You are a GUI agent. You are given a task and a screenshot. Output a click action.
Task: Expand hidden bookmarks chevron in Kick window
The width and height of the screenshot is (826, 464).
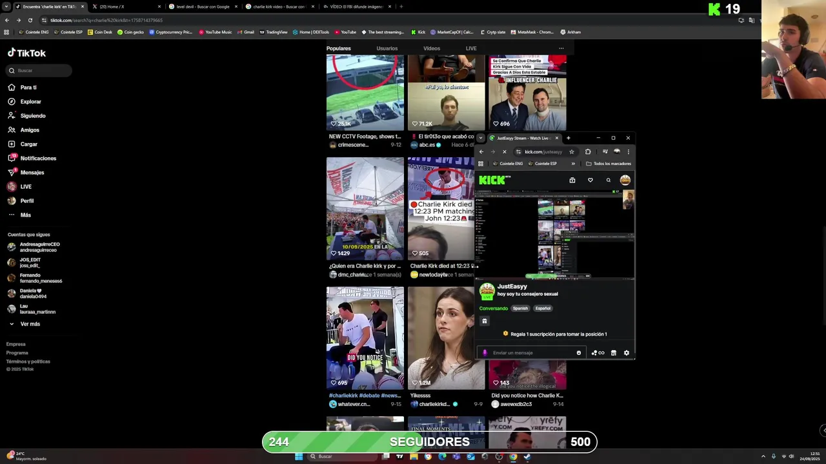[x=573, y=164]
